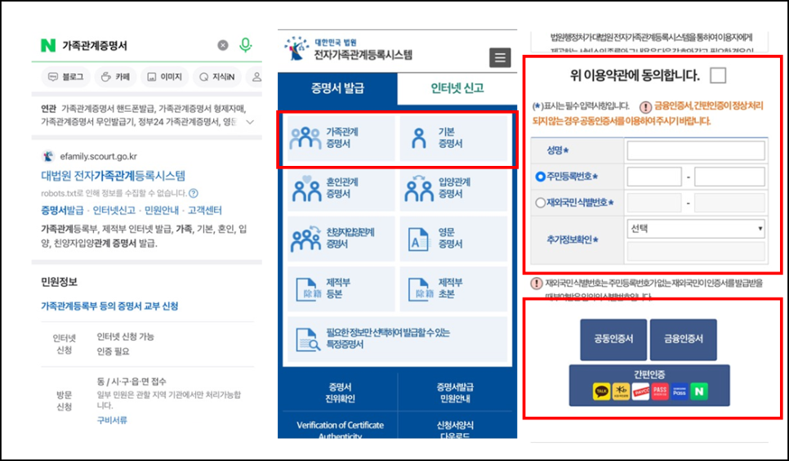Click the 구비서류 link
The width and height of the screenshot is (789, 461).
tap(112, 419)
